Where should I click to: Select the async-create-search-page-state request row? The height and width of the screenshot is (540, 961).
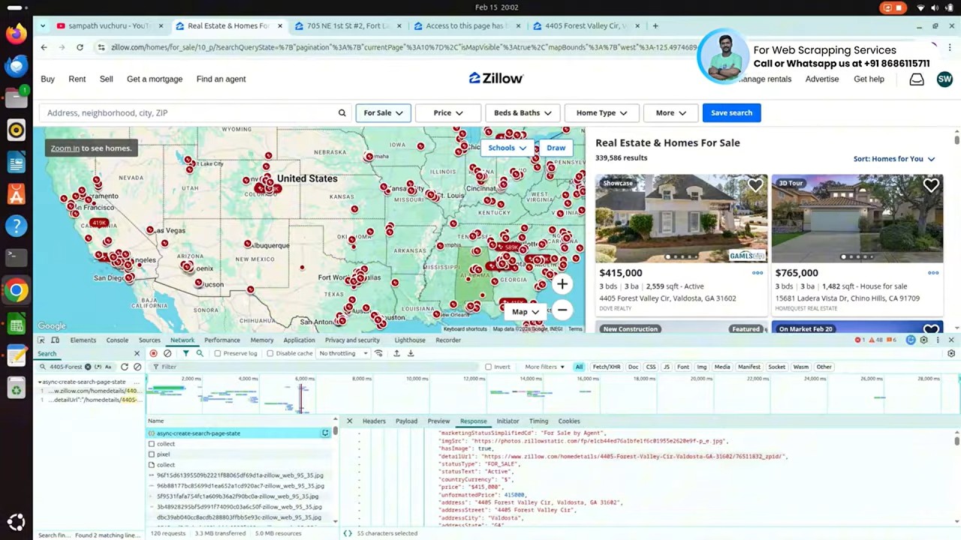(239, 433)
